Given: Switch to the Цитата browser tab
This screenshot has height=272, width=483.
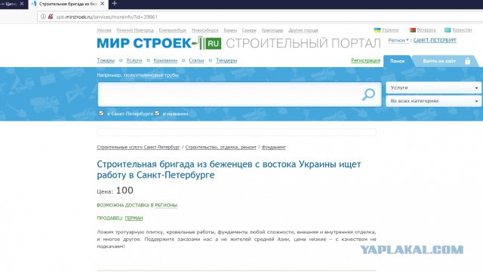Looking at the screenshot, I should point(12,4).
